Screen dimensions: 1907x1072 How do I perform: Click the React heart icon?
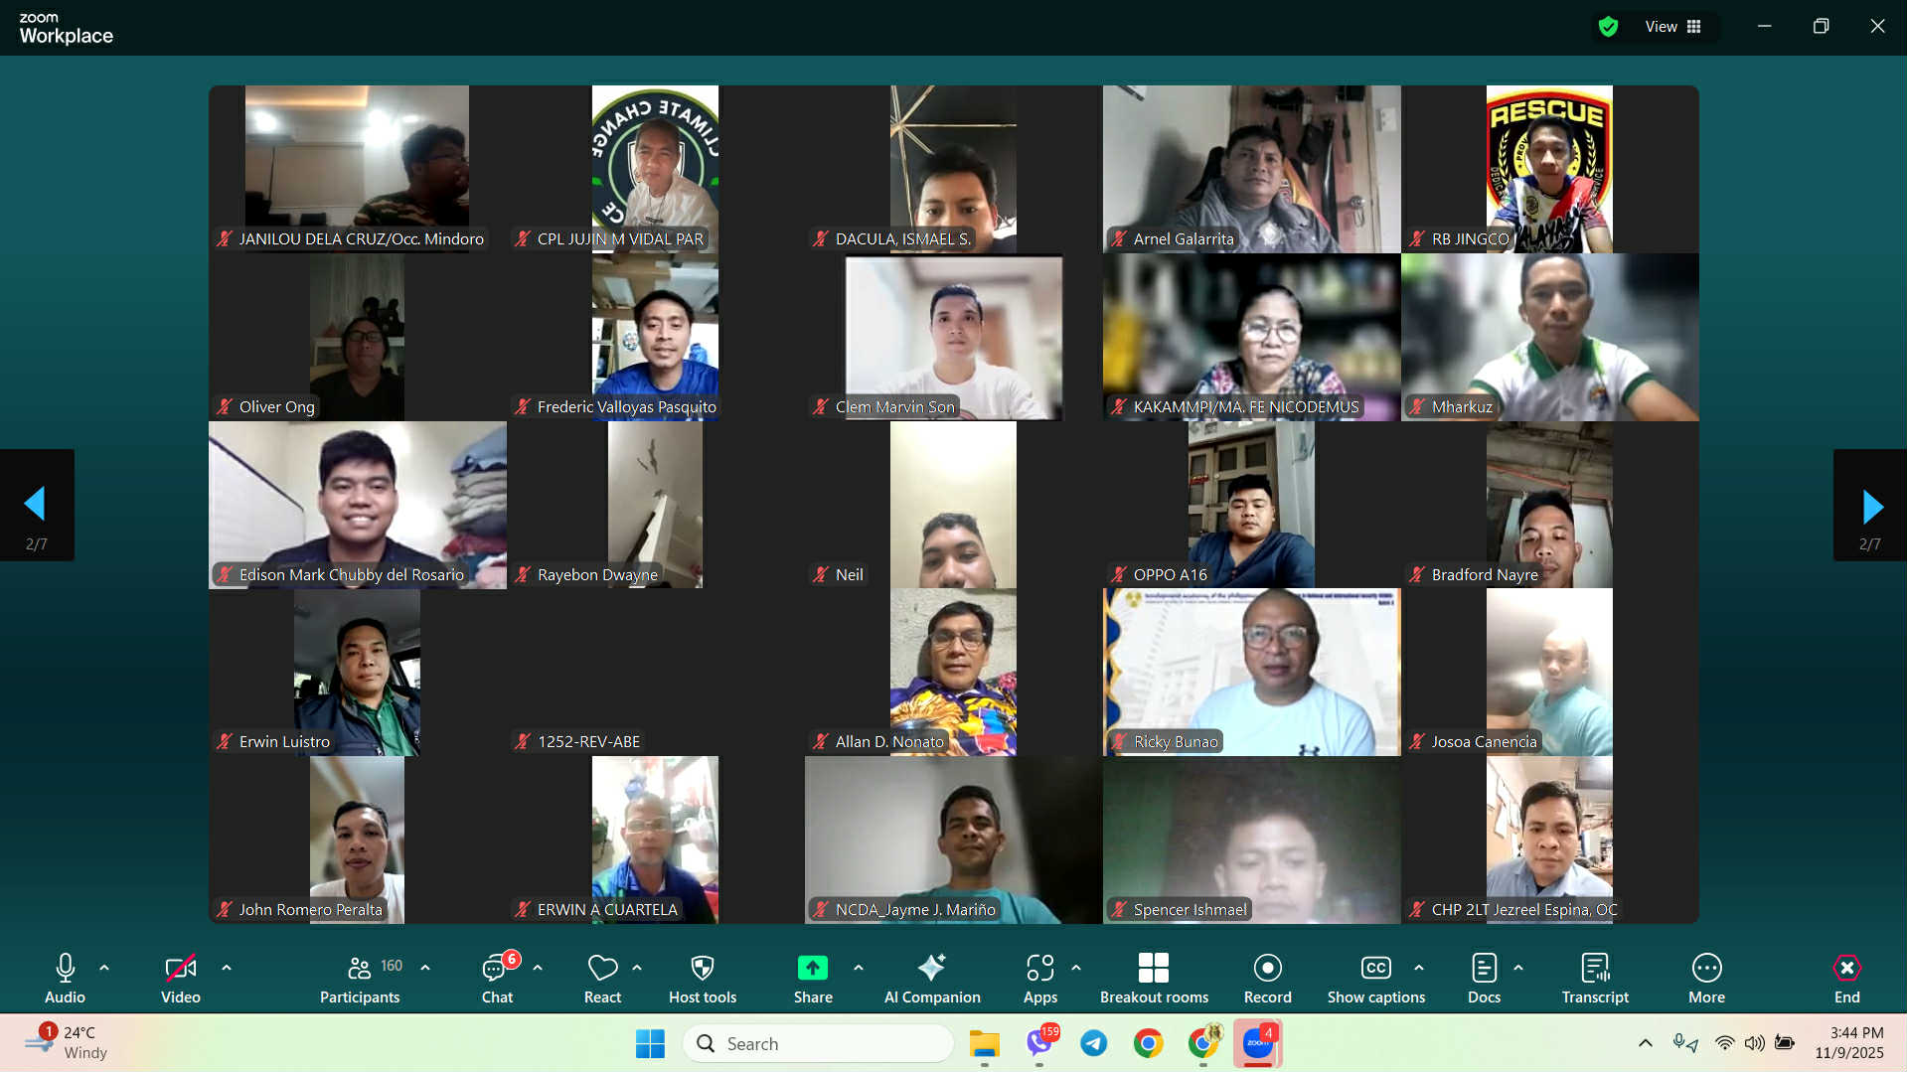point(602,968)
